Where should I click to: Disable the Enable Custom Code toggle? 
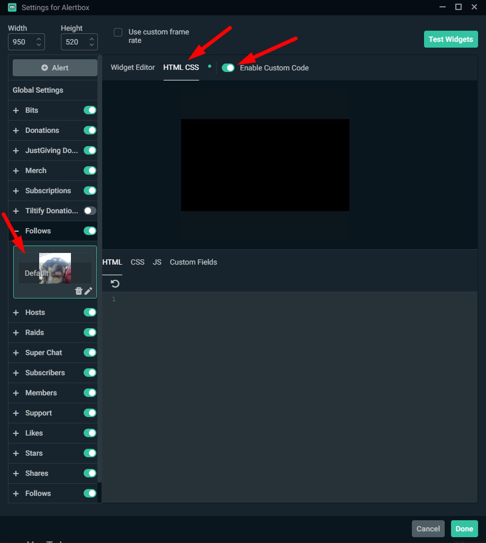pyautogui.click(x=228, y=68)
